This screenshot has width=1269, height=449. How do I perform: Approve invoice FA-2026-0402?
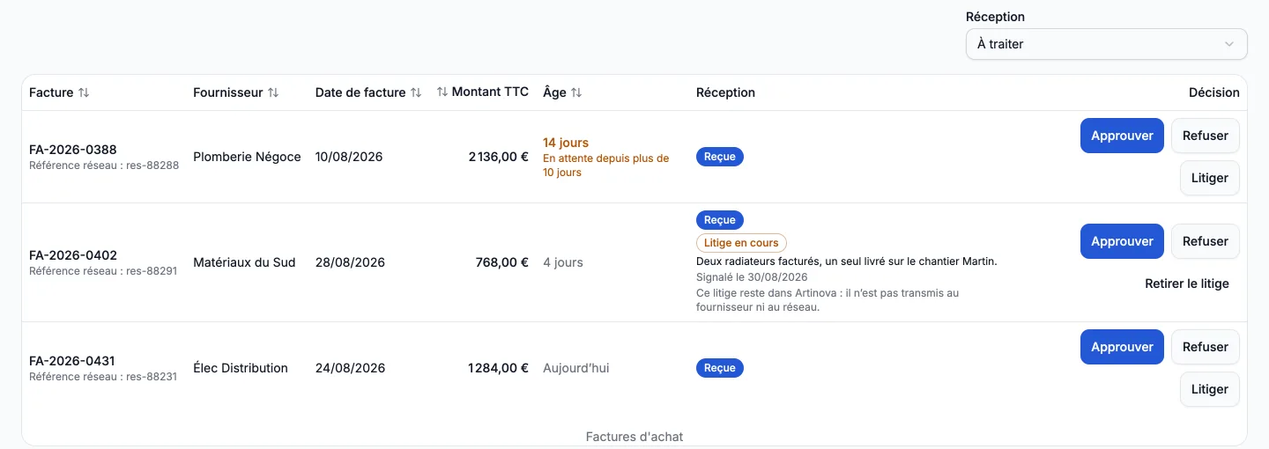point(1122,241)
